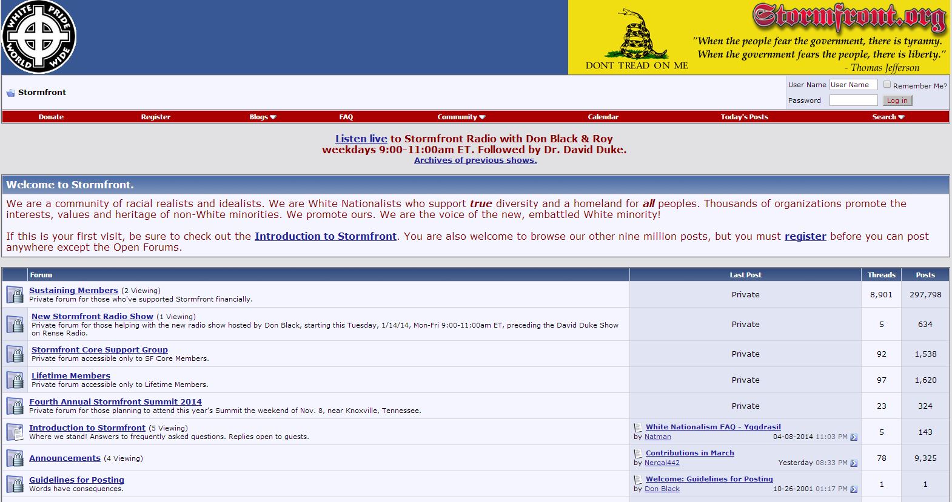Click the locked icon for Lifetime Members
Viewport: 952px width, 502px height.
[15, 380]
